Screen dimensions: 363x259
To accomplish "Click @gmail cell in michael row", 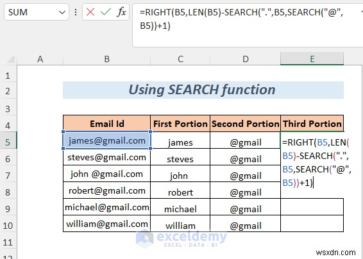I will pyautogui.click(x=246, y=207).
